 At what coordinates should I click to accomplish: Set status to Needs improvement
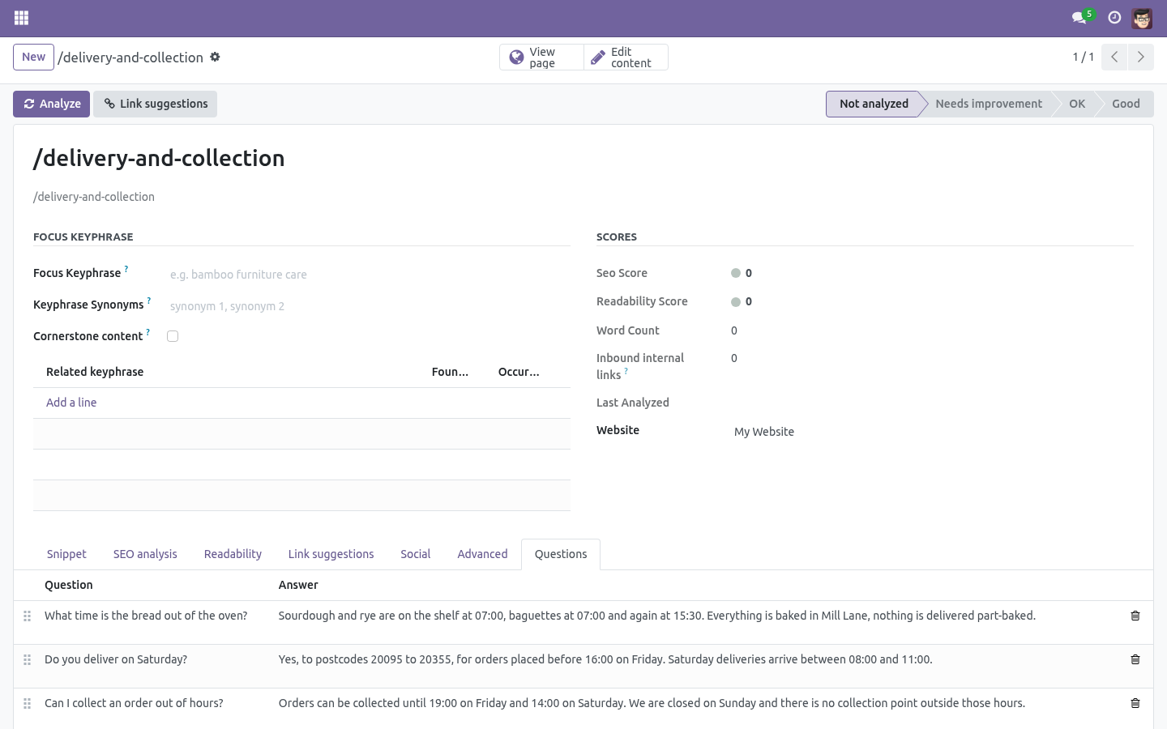point(989,104)
